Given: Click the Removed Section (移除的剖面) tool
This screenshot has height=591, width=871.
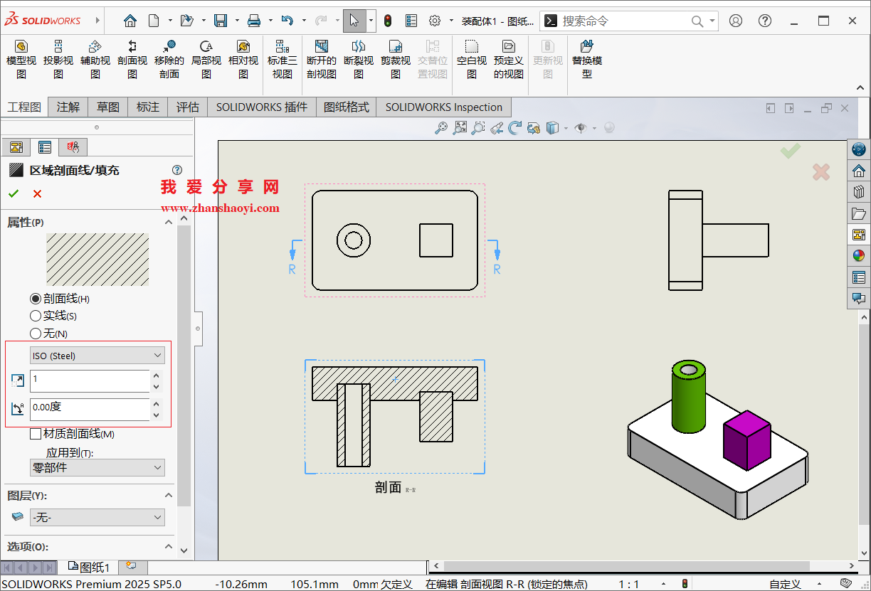Looking at the screenshot, I should 169,59.
